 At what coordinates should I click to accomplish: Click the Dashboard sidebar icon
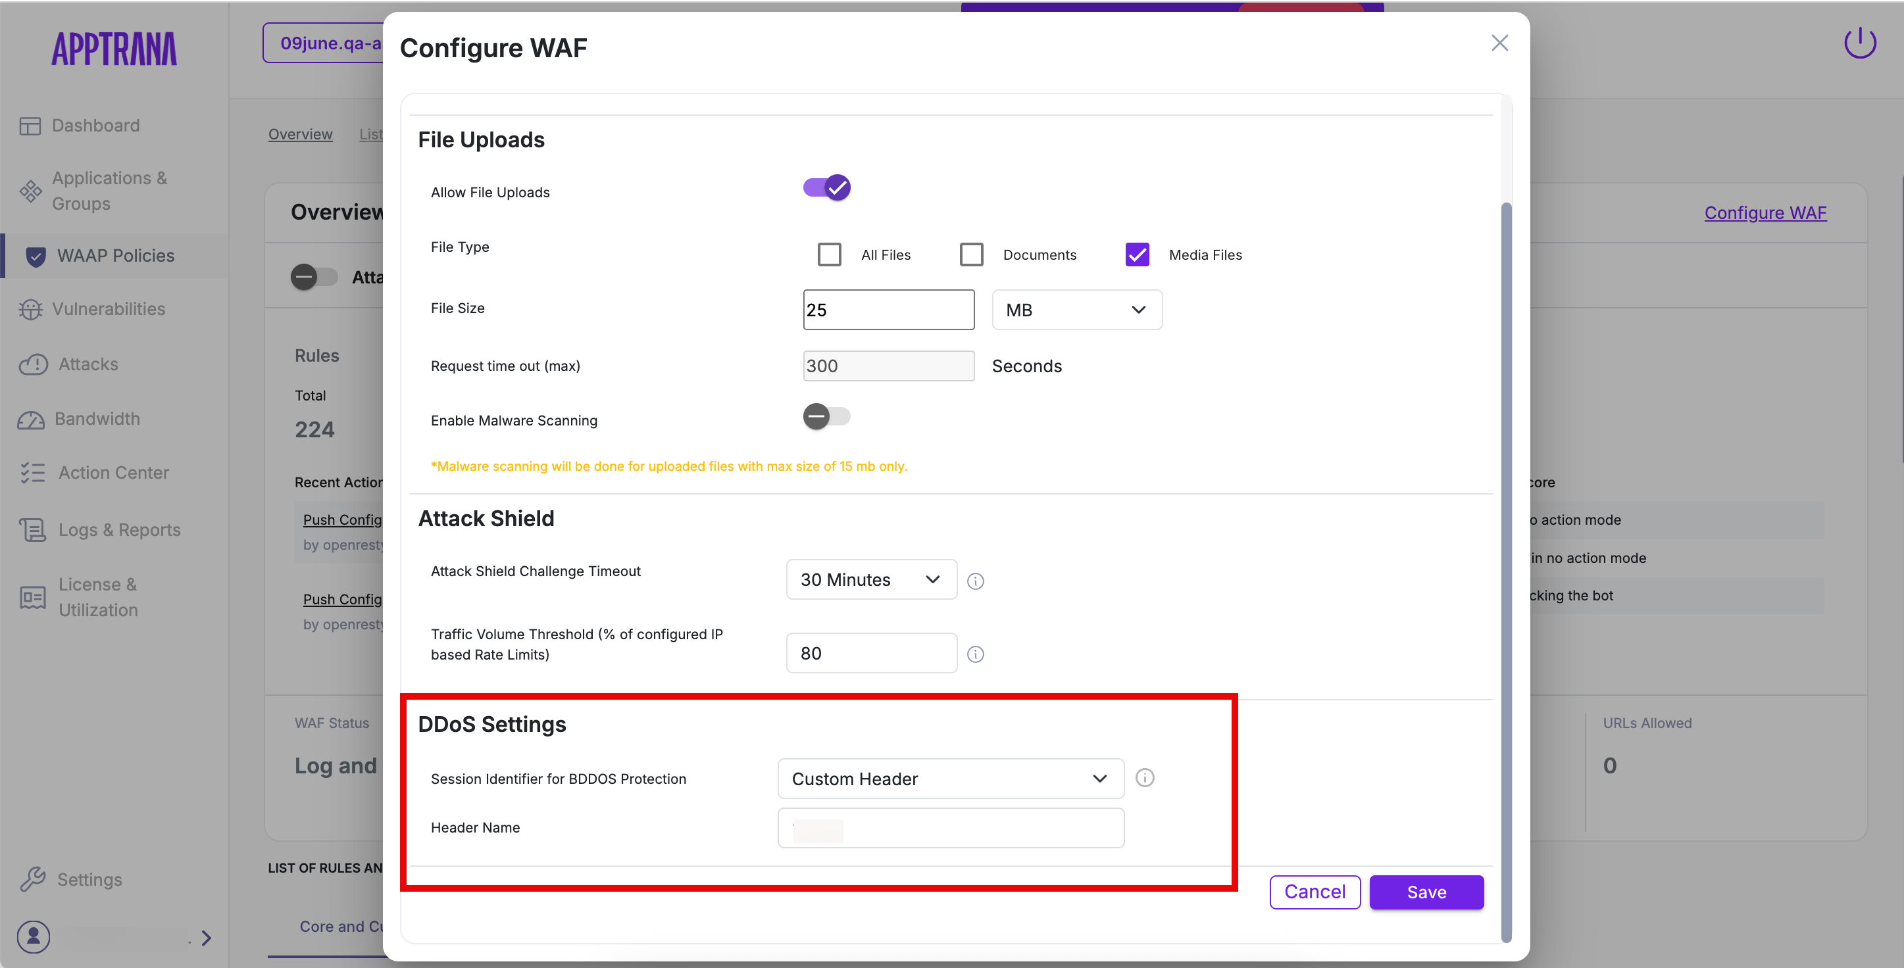pyautogui.click(x=30, y=126)
